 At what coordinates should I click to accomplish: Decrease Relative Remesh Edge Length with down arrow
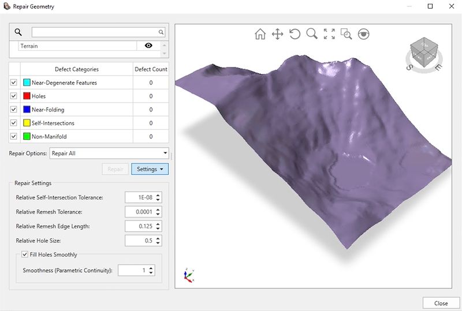158,229
